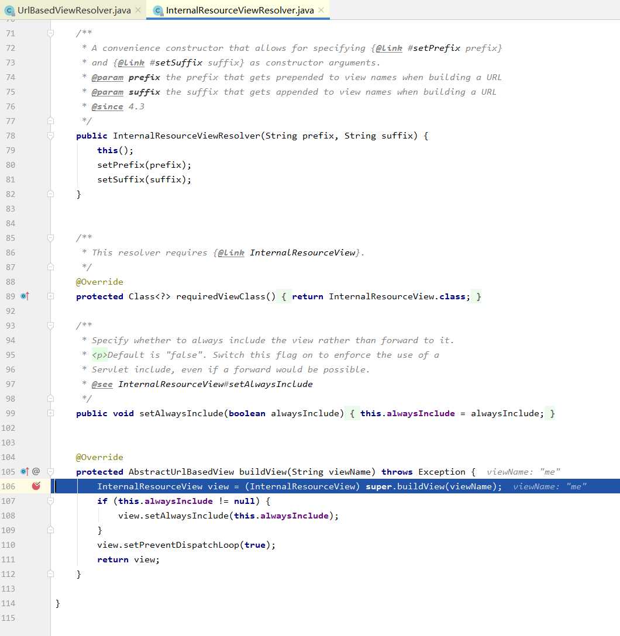Toggle the breakpoint on line 106

(36, 486)
